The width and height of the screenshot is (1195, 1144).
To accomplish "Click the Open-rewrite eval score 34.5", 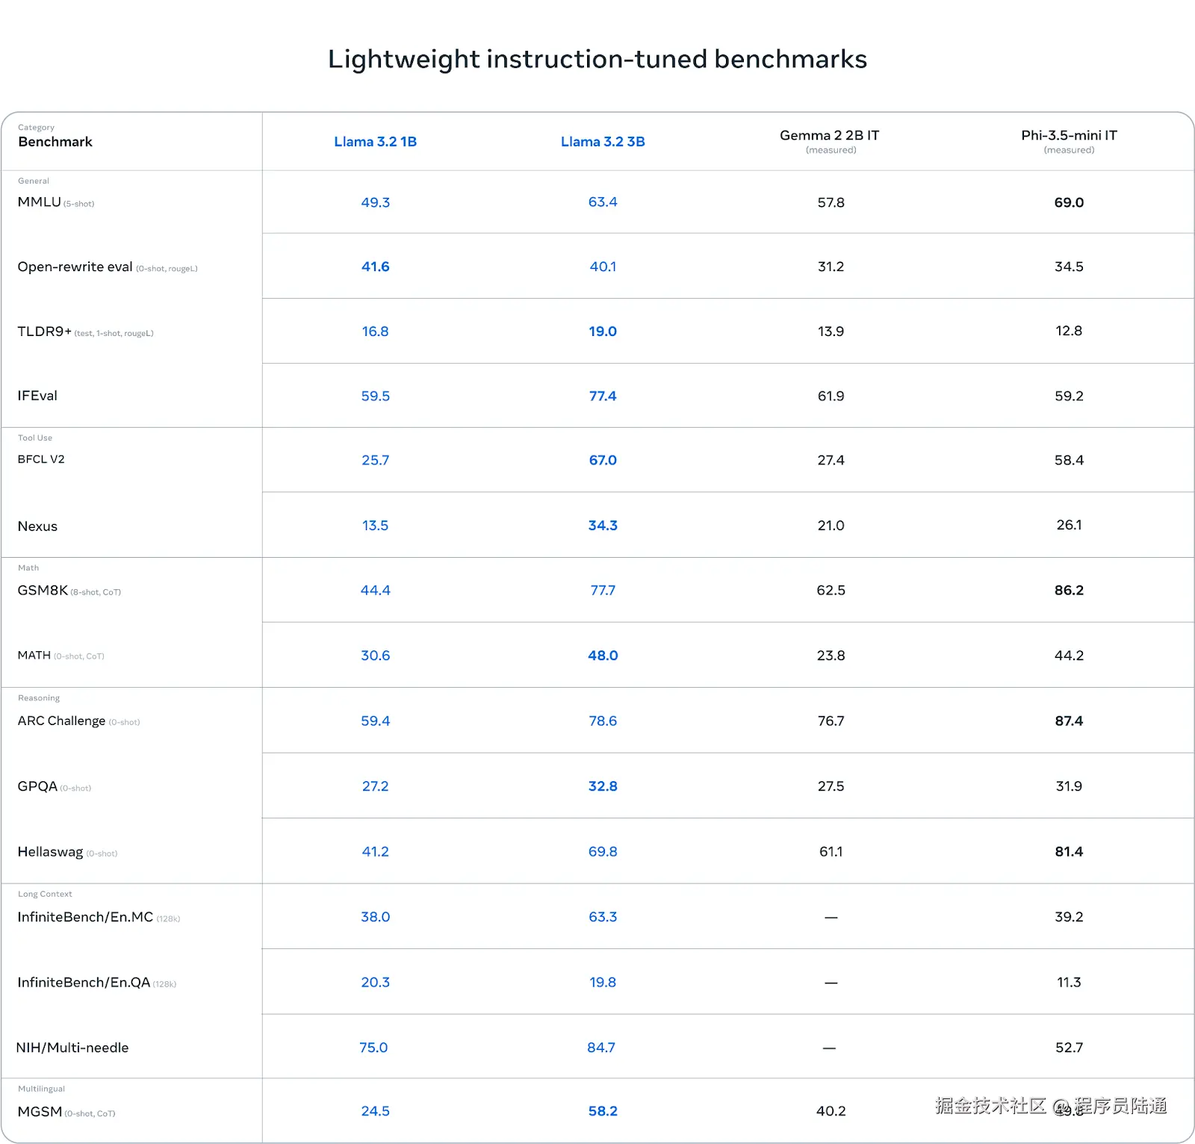I will click(x=1069, y=267).
